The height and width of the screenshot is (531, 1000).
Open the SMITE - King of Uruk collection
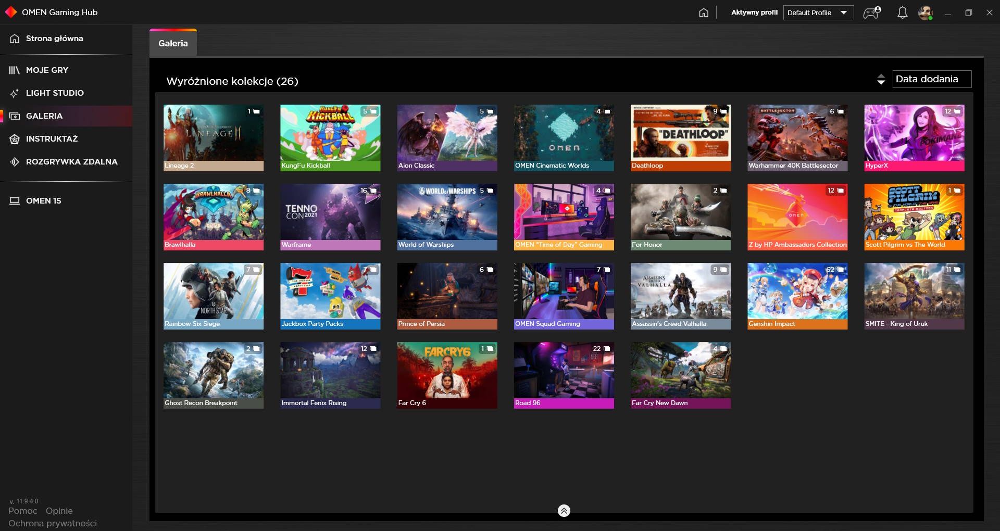pos(914,296)
